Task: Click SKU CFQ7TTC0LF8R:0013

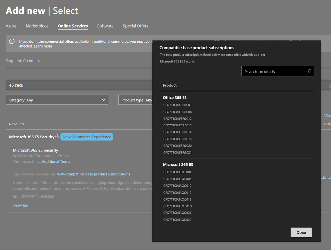Action: pos(177,125)
